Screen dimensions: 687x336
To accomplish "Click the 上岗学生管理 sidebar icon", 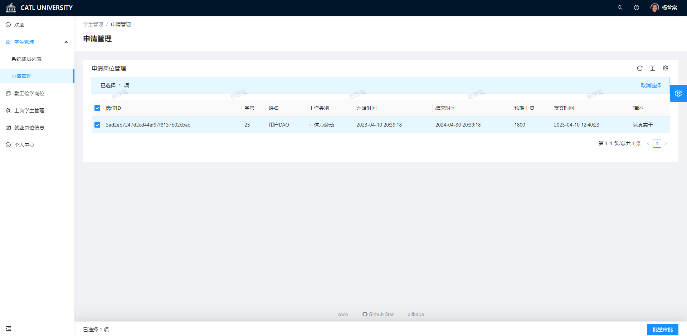I will tap(8, 110).
